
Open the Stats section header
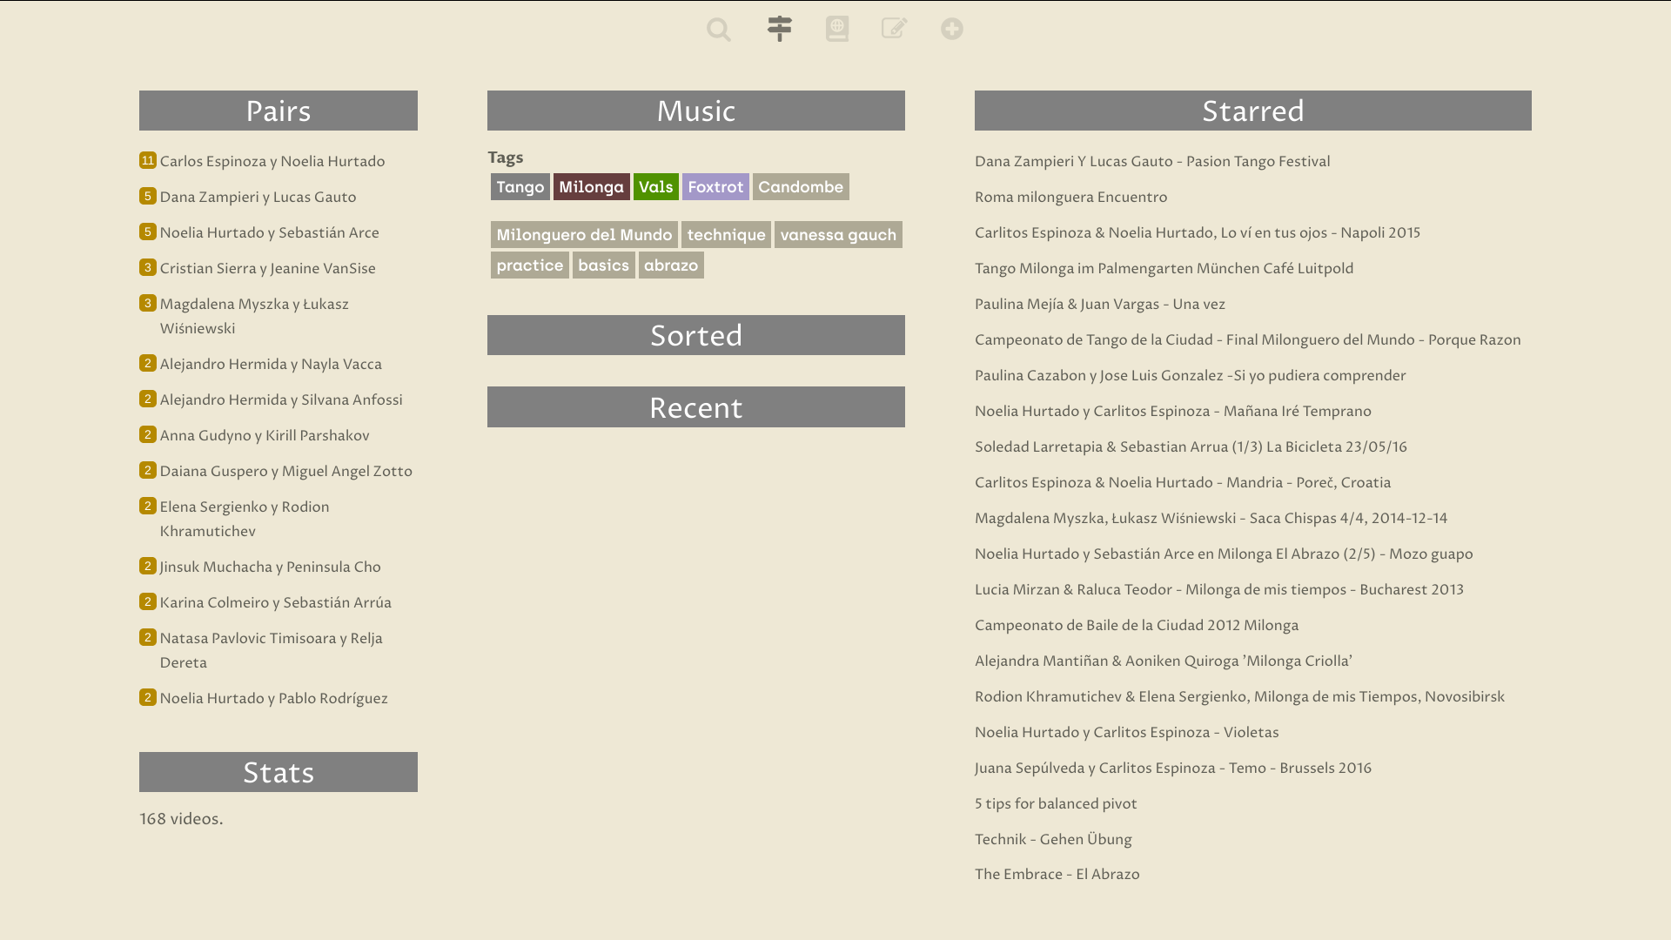click(x=278, y=772)
